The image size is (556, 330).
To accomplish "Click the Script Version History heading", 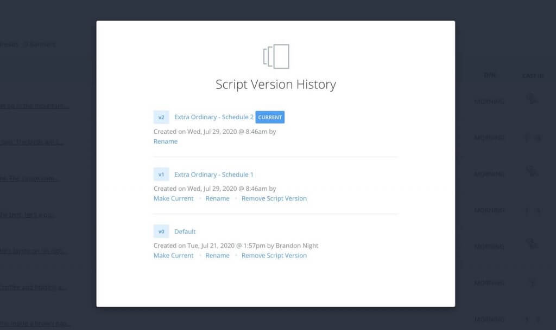I will click(x=275, y=85).
